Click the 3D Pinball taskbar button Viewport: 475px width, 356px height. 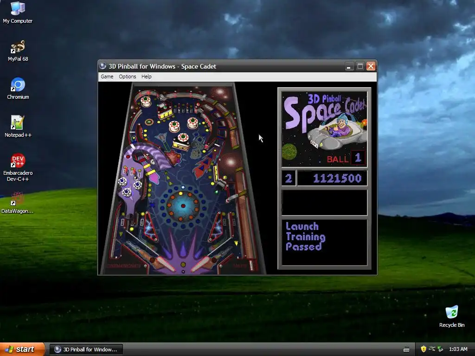click(86, 350)
